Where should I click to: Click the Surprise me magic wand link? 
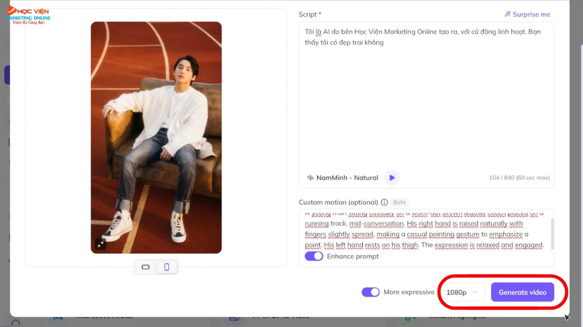point(527,15)
